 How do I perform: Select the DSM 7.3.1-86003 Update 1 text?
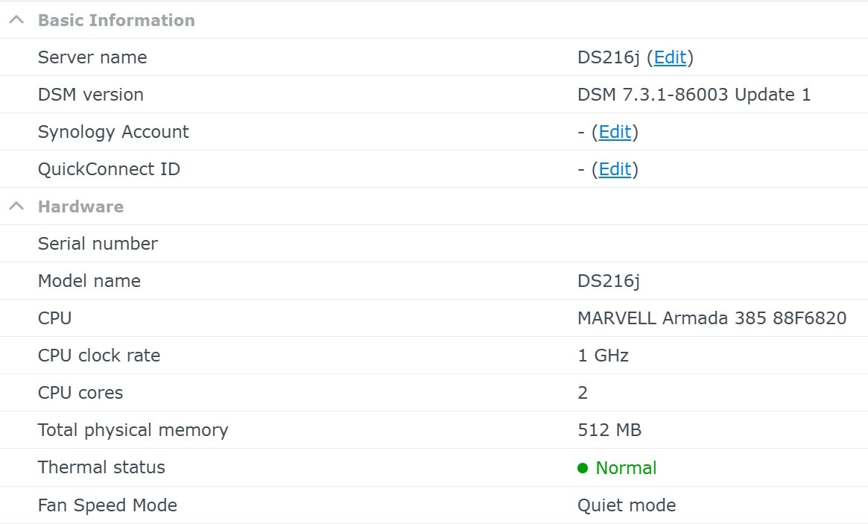694,95
